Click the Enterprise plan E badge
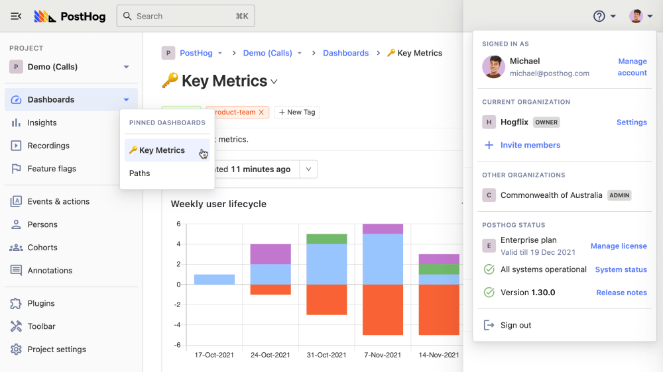663x372 pixels. [489, 246]
